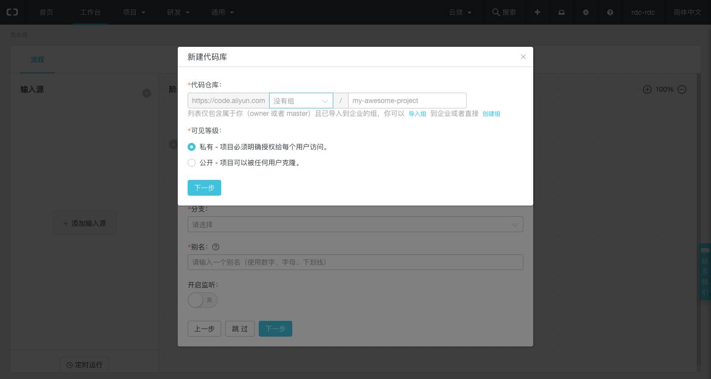
Task: Open the settings gear icon
Action: (586, 12)
